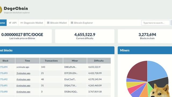Click the DogeChain logo title
Viewport: 172px width, 97px height.
tap(16, 9)
